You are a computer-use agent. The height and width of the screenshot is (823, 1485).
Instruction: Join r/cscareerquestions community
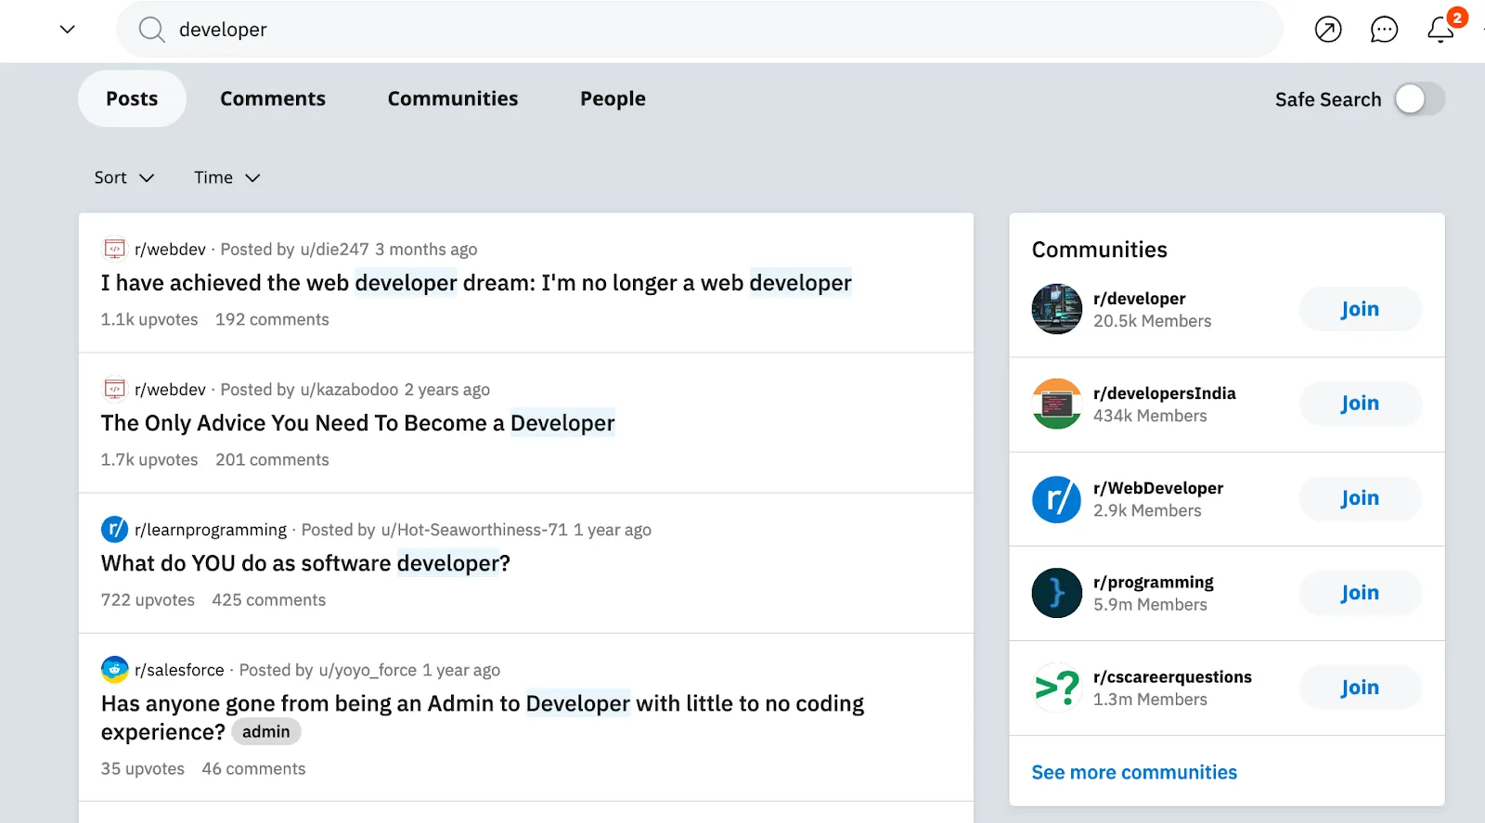click(1360, 688)
